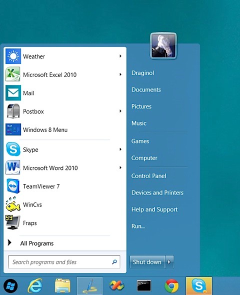Click the Microsoft Excel 2010 icon
Screen dimensions: 240x295
(13, 74)
